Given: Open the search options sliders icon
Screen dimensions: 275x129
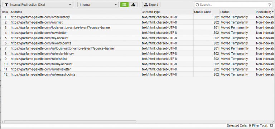Looking at the screenshot, I should point(270,5).
